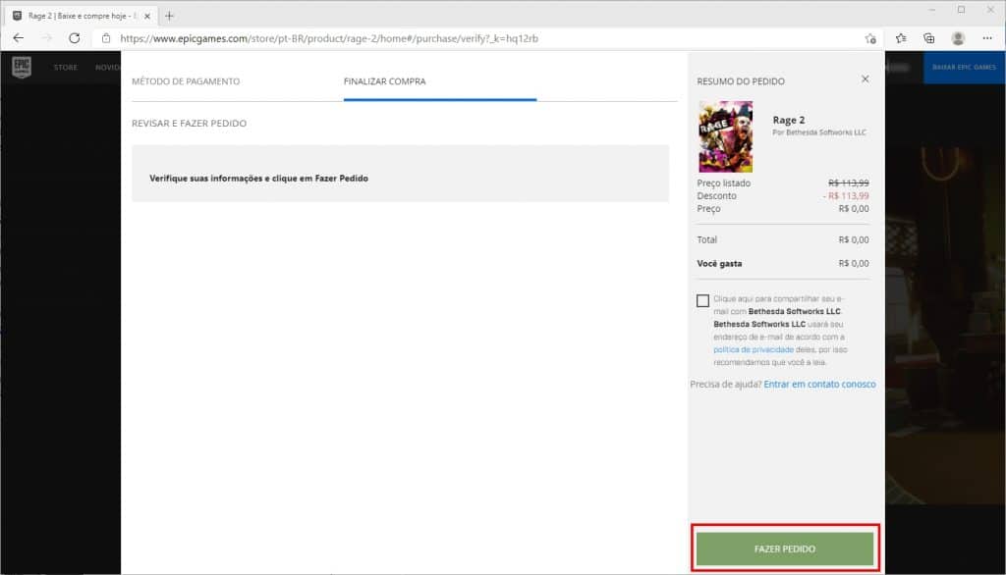This screenshot has height=575, width=1006.
Task: Click the Epic Games logo
Action: (x=22, y=67)
